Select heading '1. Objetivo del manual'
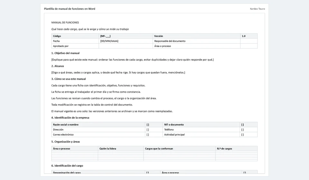The width and height of the screenshot is (309, 180). (x=65, y=53)
